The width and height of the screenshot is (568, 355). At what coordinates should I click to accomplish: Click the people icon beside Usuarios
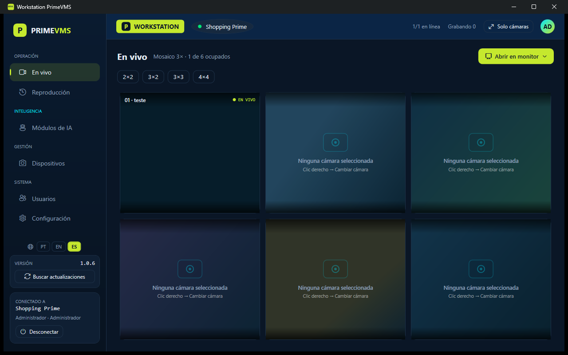23,198
